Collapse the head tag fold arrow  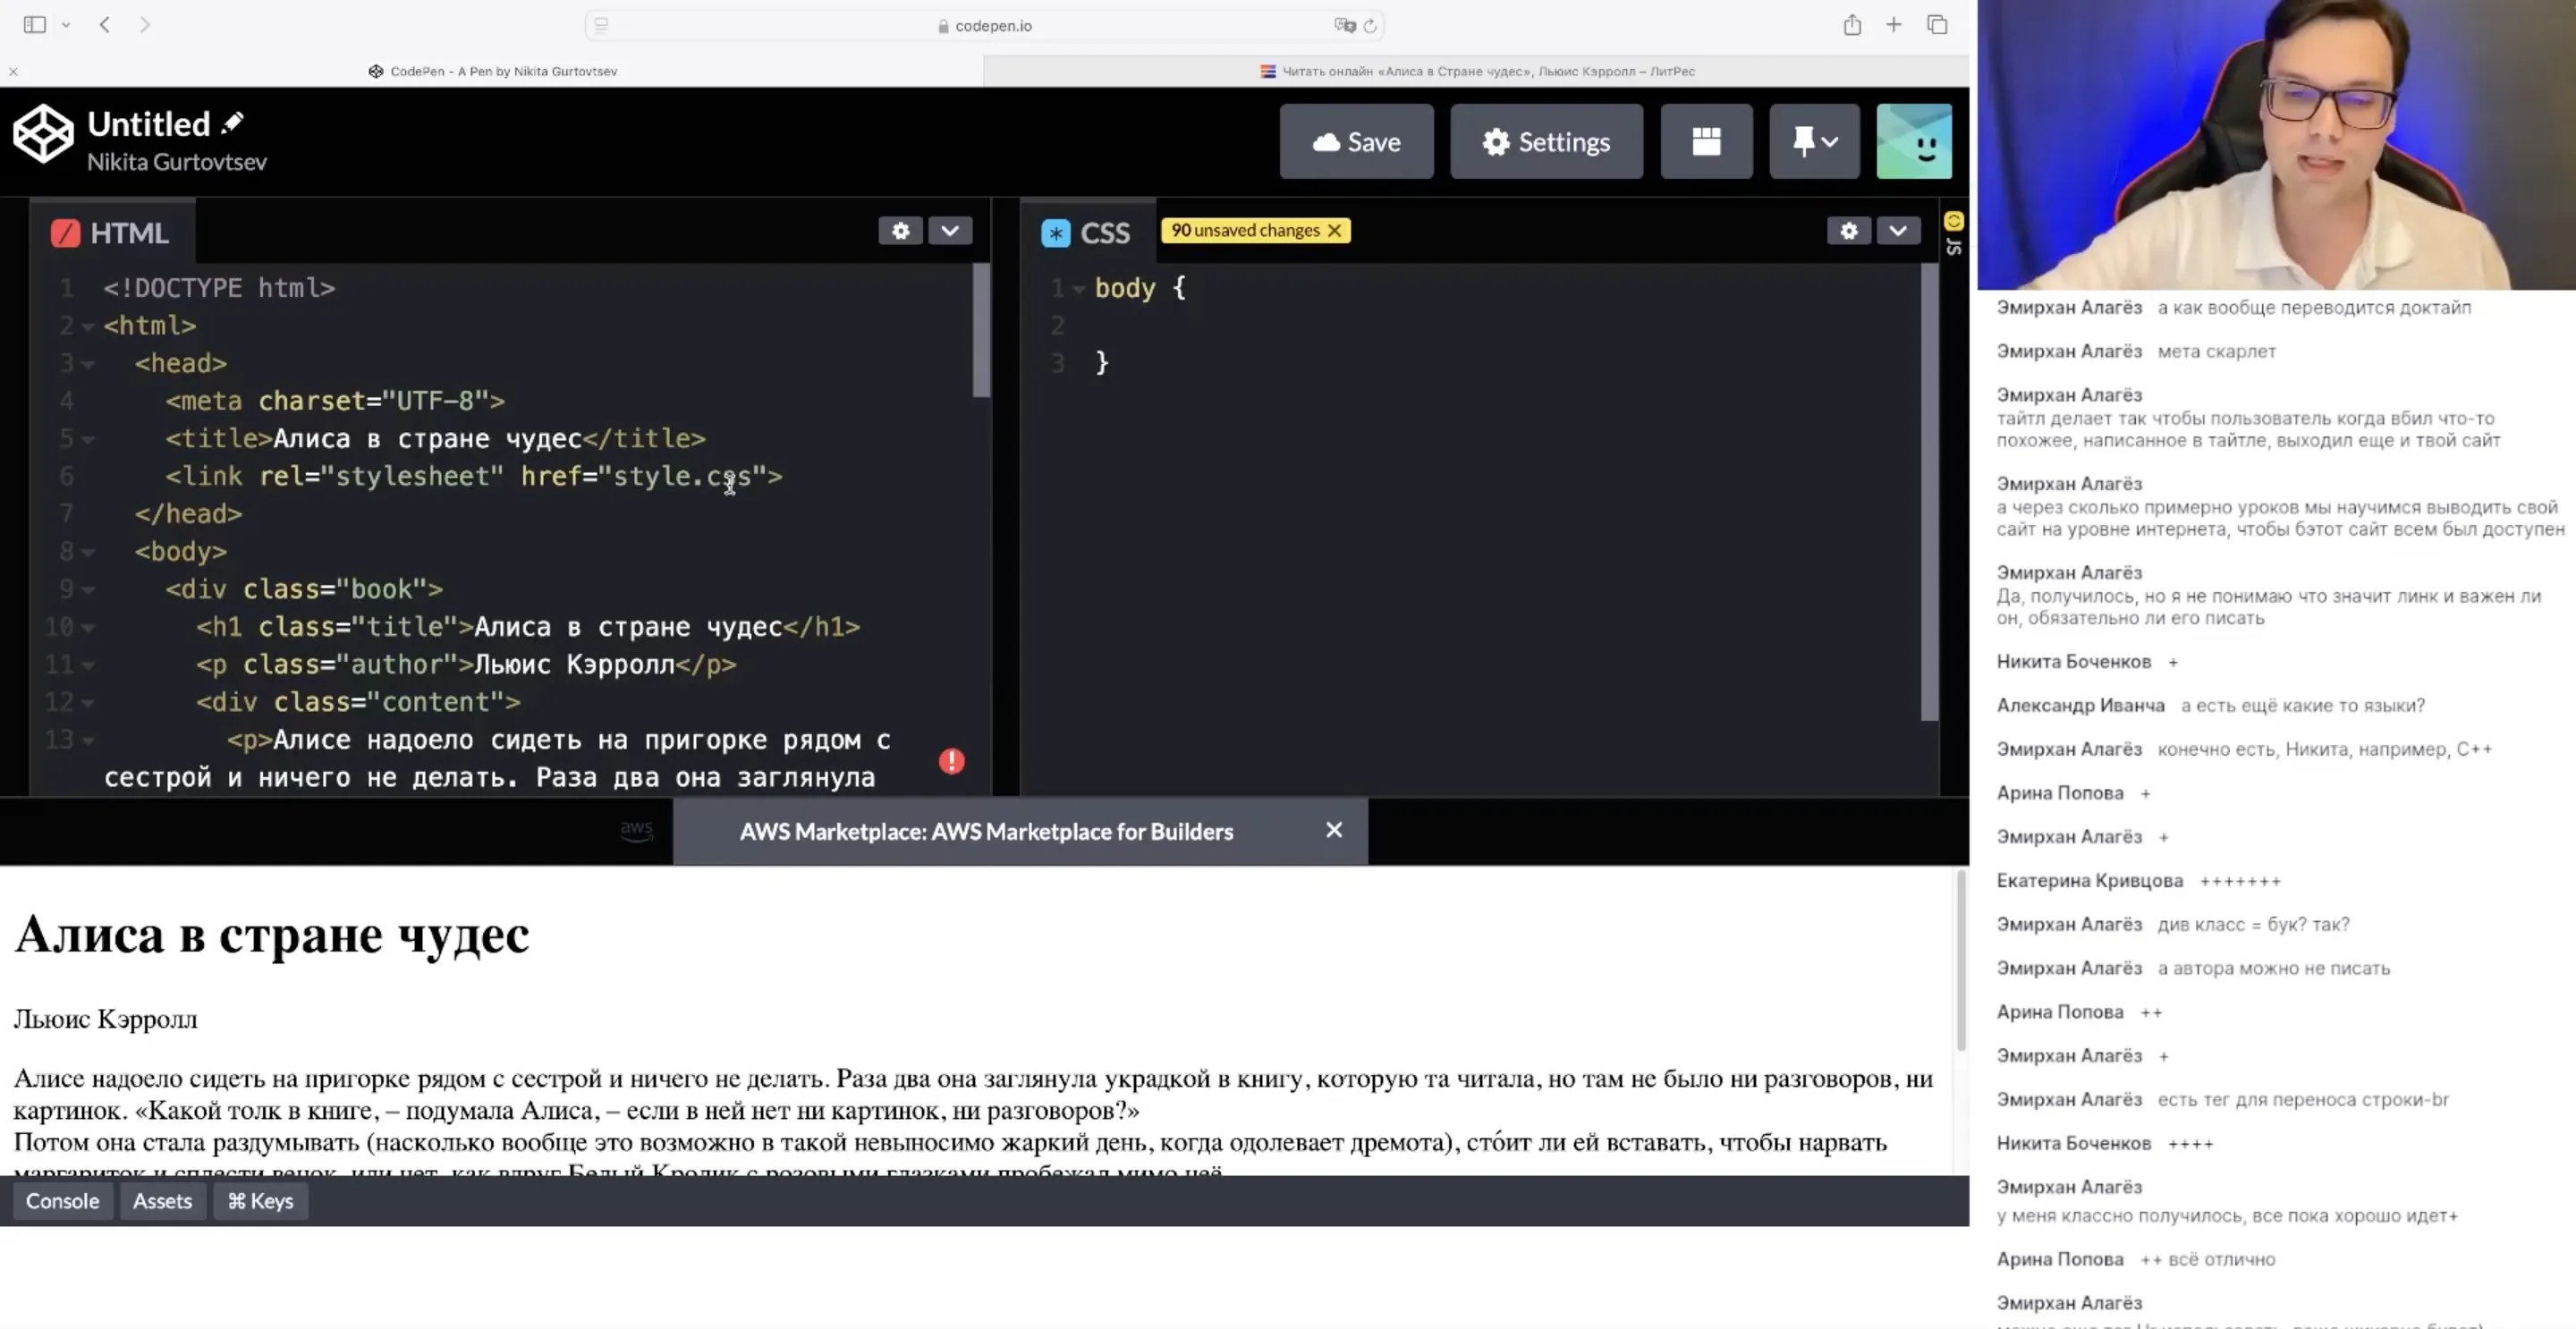pos(88,365)
